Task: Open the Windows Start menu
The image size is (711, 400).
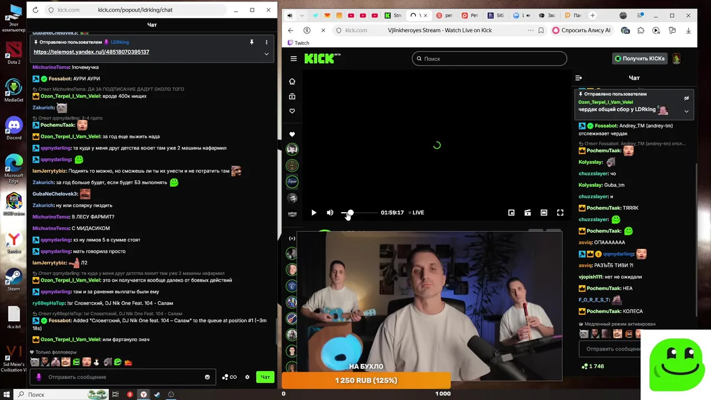Action: coord(6,394)
